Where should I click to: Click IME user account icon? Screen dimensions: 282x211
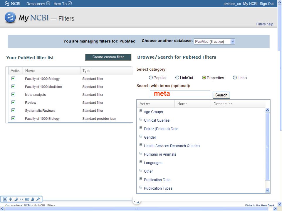pyautogui.click(x=33, y=199)
